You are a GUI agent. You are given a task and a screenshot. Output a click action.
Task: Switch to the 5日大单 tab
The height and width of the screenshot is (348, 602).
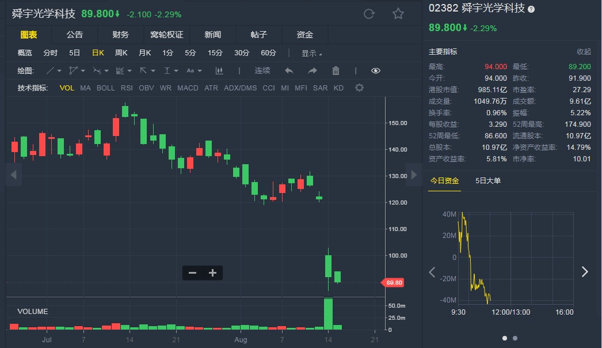(x=488, y=181)
